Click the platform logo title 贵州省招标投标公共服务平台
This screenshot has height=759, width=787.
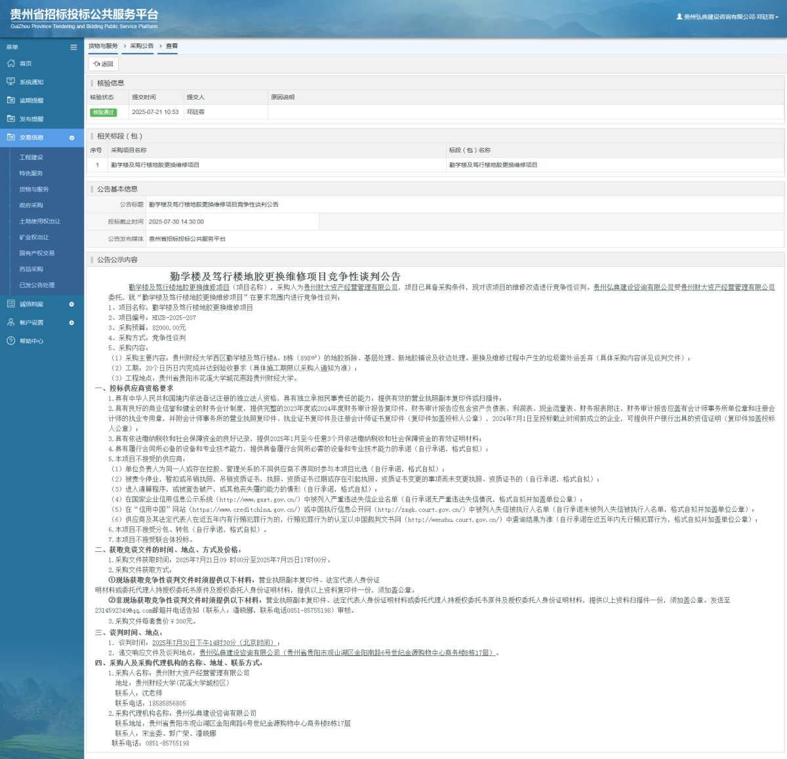point(84,14)
